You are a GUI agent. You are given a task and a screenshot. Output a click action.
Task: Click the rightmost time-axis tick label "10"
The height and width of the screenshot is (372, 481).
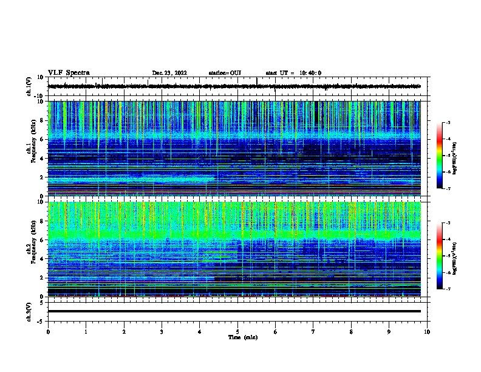(427, 332)
